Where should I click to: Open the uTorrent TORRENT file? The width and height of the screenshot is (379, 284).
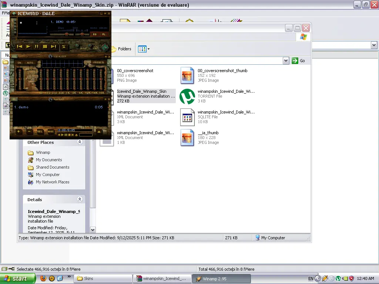tap(187, 96)
